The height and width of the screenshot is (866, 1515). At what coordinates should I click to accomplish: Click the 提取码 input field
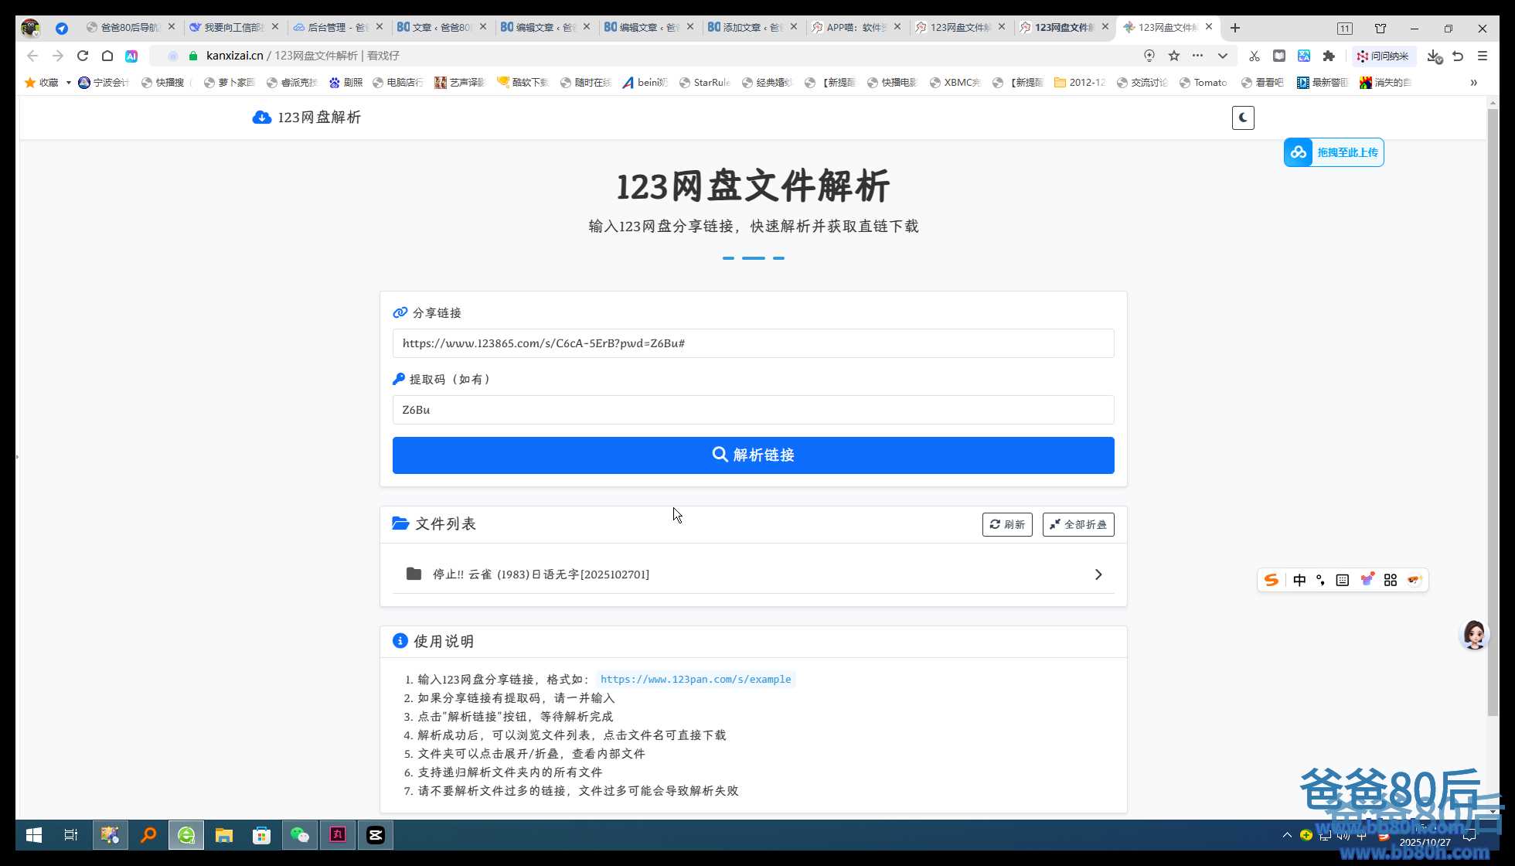tap(753, 410)
